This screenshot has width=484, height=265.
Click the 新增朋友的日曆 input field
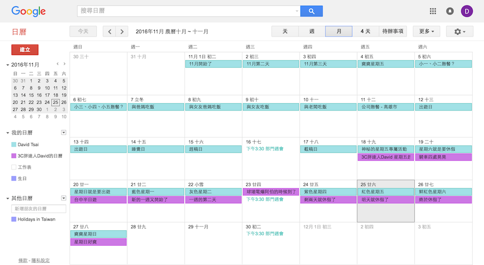pos(39,209)
